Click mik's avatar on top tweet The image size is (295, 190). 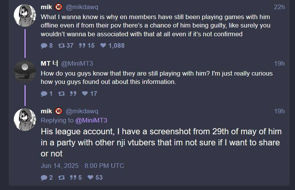point(25,15)
